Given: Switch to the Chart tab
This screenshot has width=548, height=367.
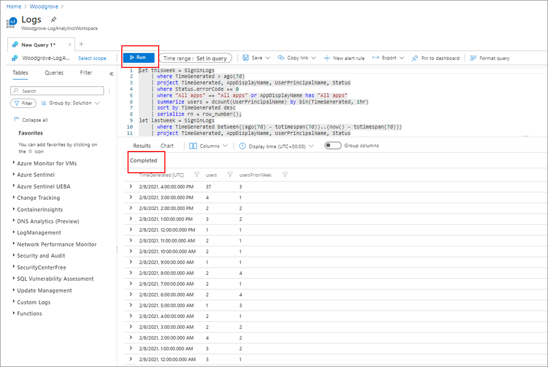Looking at the screenshot, I should 167,146.
